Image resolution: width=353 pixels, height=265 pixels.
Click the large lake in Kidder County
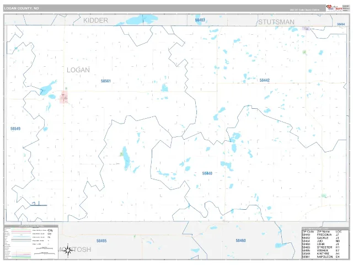(x=141, y=20)
